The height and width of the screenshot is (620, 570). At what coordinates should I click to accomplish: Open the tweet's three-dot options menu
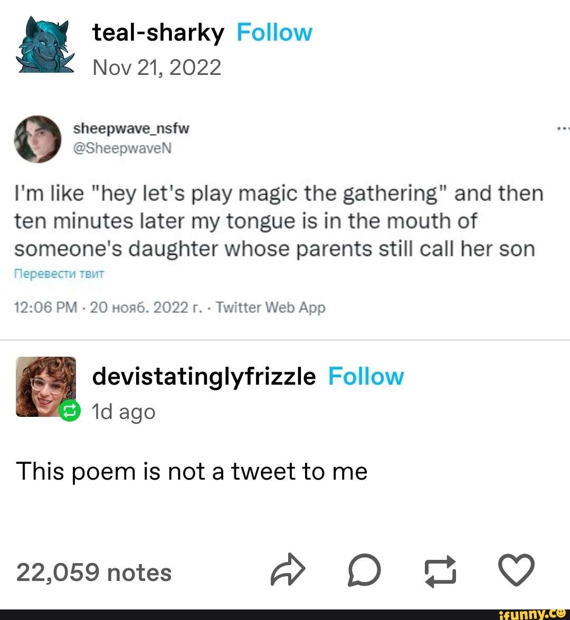(563, 128)
